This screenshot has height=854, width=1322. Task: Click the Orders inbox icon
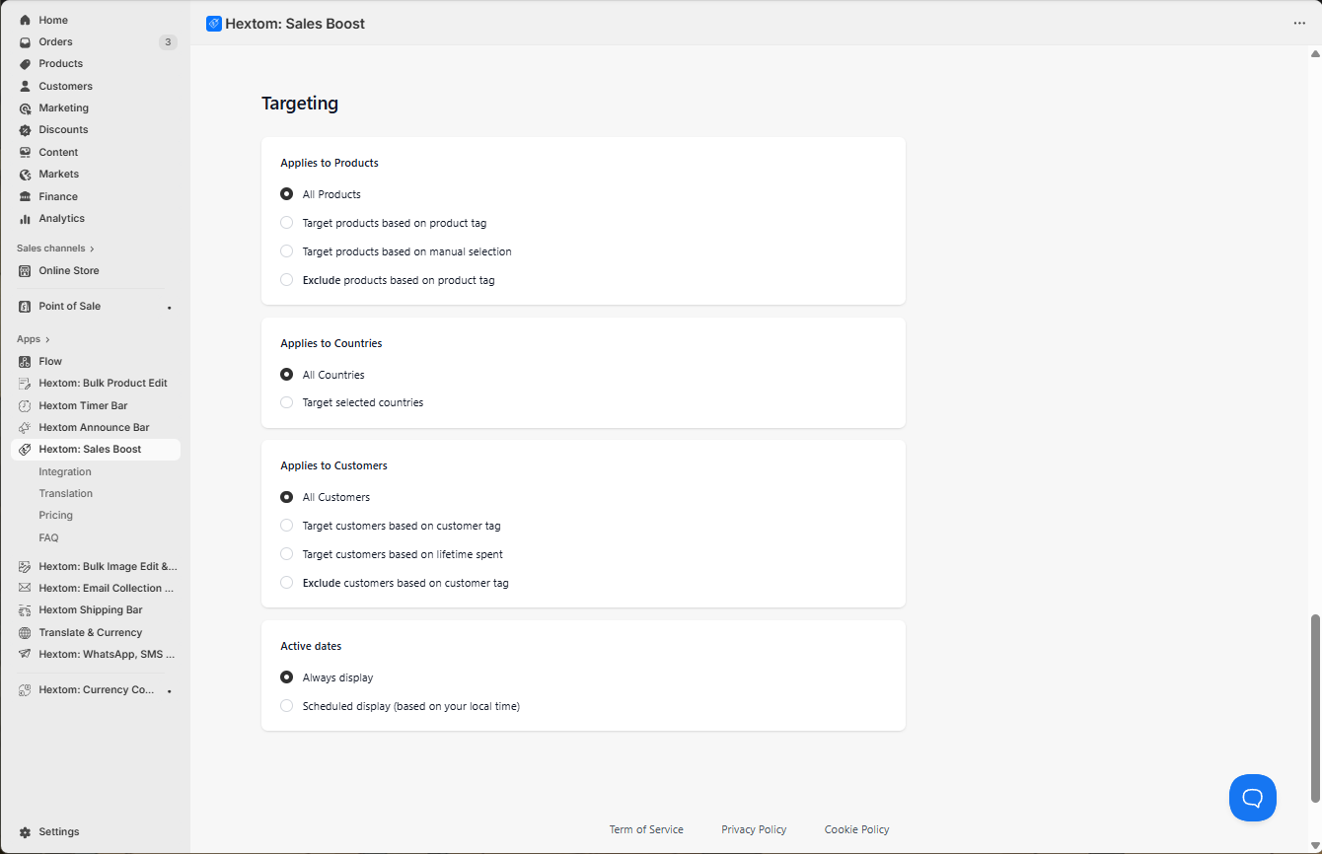point(26,41)
